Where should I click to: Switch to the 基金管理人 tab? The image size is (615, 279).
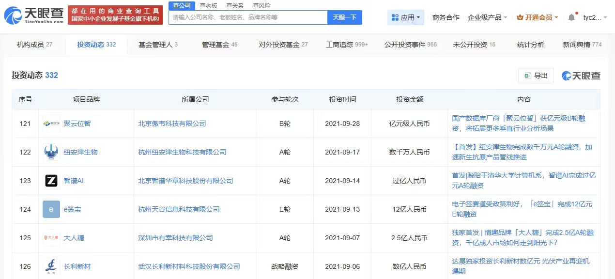[158, 45]
